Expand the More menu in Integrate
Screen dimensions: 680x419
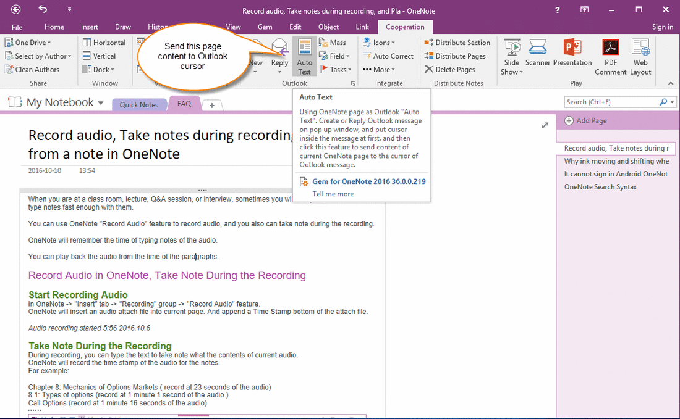click(x=379, y=69)
